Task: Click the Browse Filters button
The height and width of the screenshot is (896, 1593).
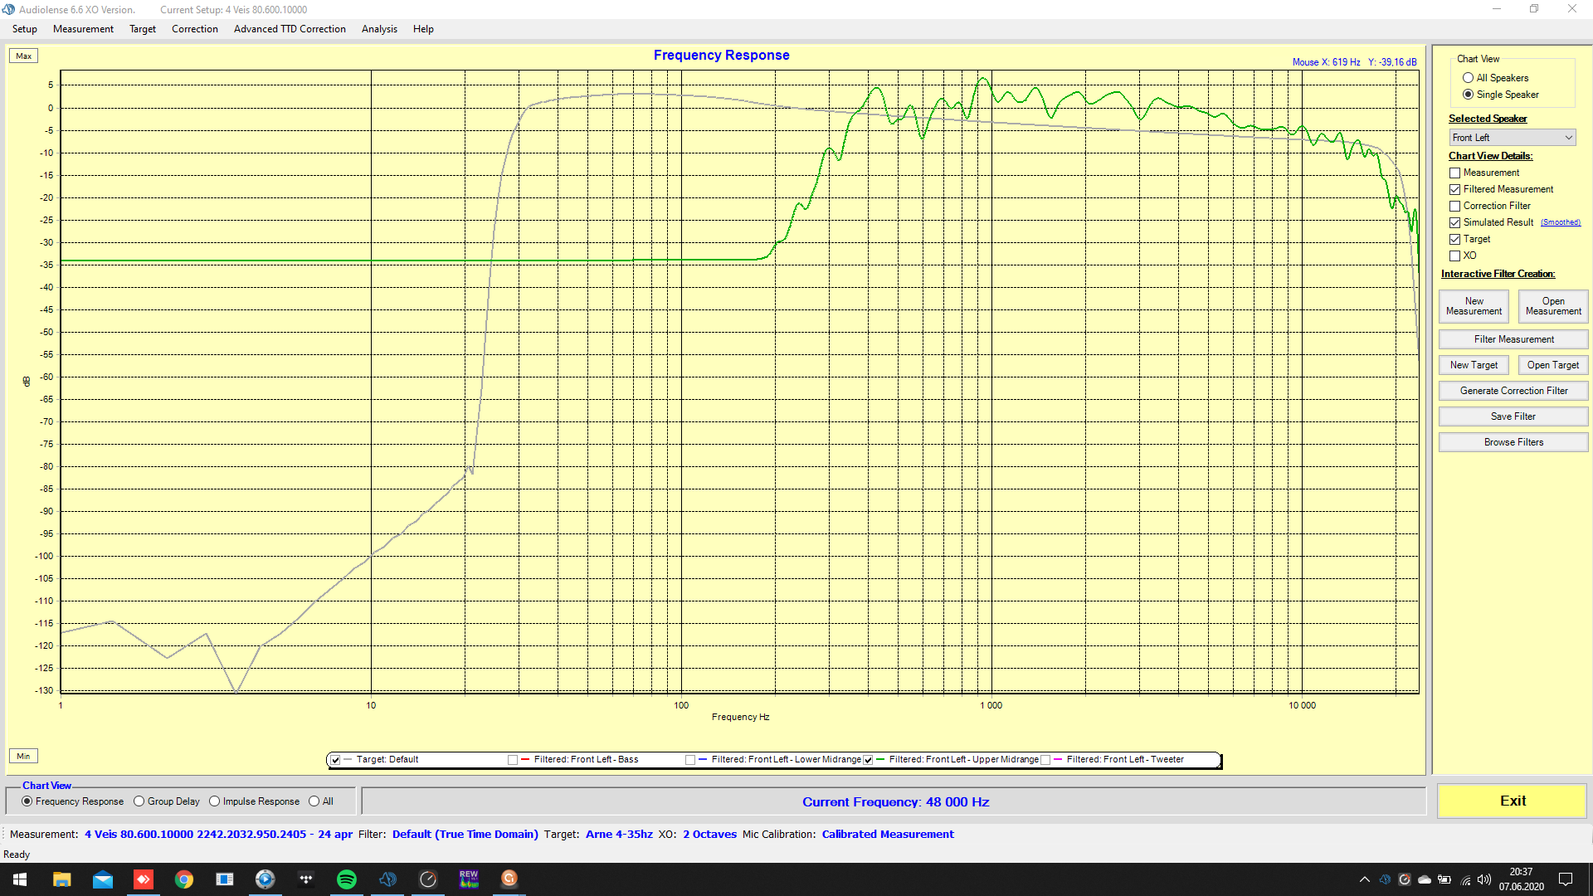Action: 1513,442
